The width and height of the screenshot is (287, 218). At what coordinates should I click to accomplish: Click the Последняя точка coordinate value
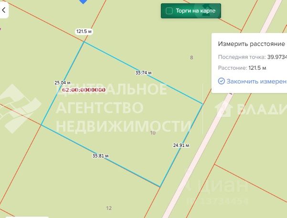(277, 57)
